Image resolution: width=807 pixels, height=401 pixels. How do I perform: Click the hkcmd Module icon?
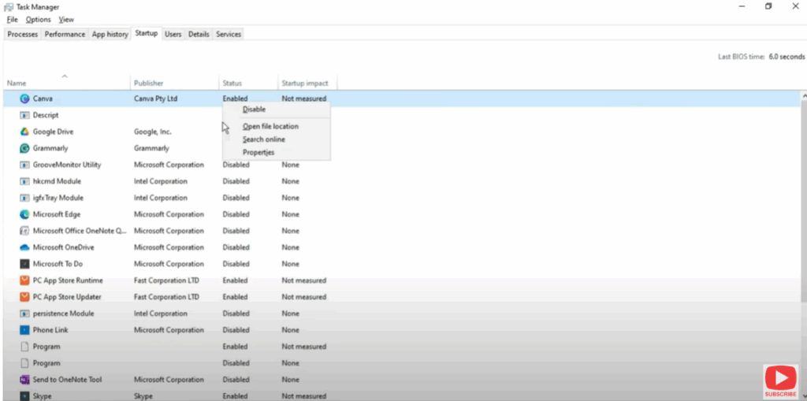point(24,181)
